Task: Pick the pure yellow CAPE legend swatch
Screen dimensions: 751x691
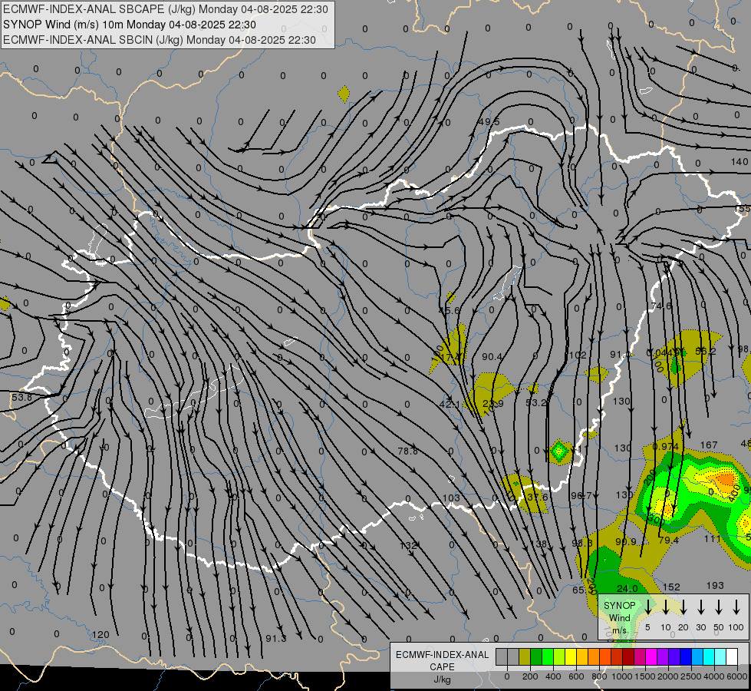Action: click(x=571, y=657)
